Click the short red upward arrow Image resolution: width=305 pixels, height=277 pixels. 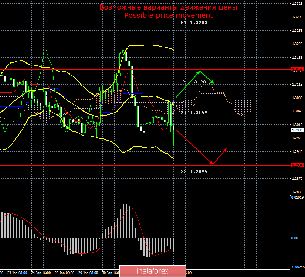click(x=220, y=156)
